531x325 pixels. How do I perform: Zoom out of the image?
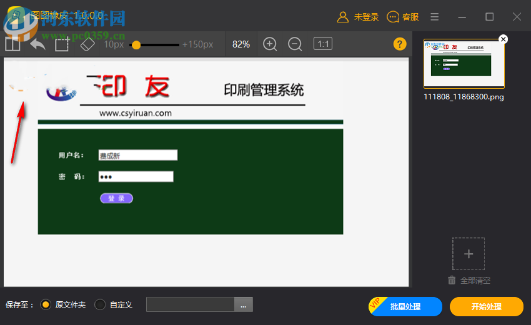click(295, 44)
